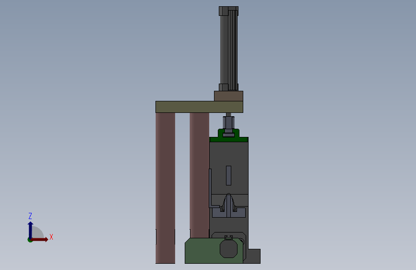Select the olive horizontal top plate
Viewport: 416px width, 270px height.
pos(199,107)
